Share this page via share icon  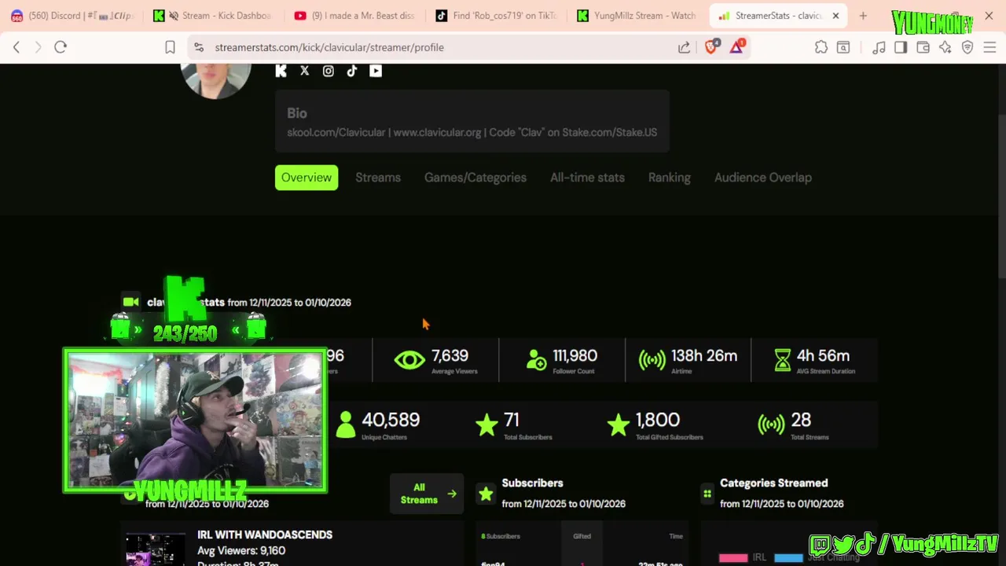[685, 47]
